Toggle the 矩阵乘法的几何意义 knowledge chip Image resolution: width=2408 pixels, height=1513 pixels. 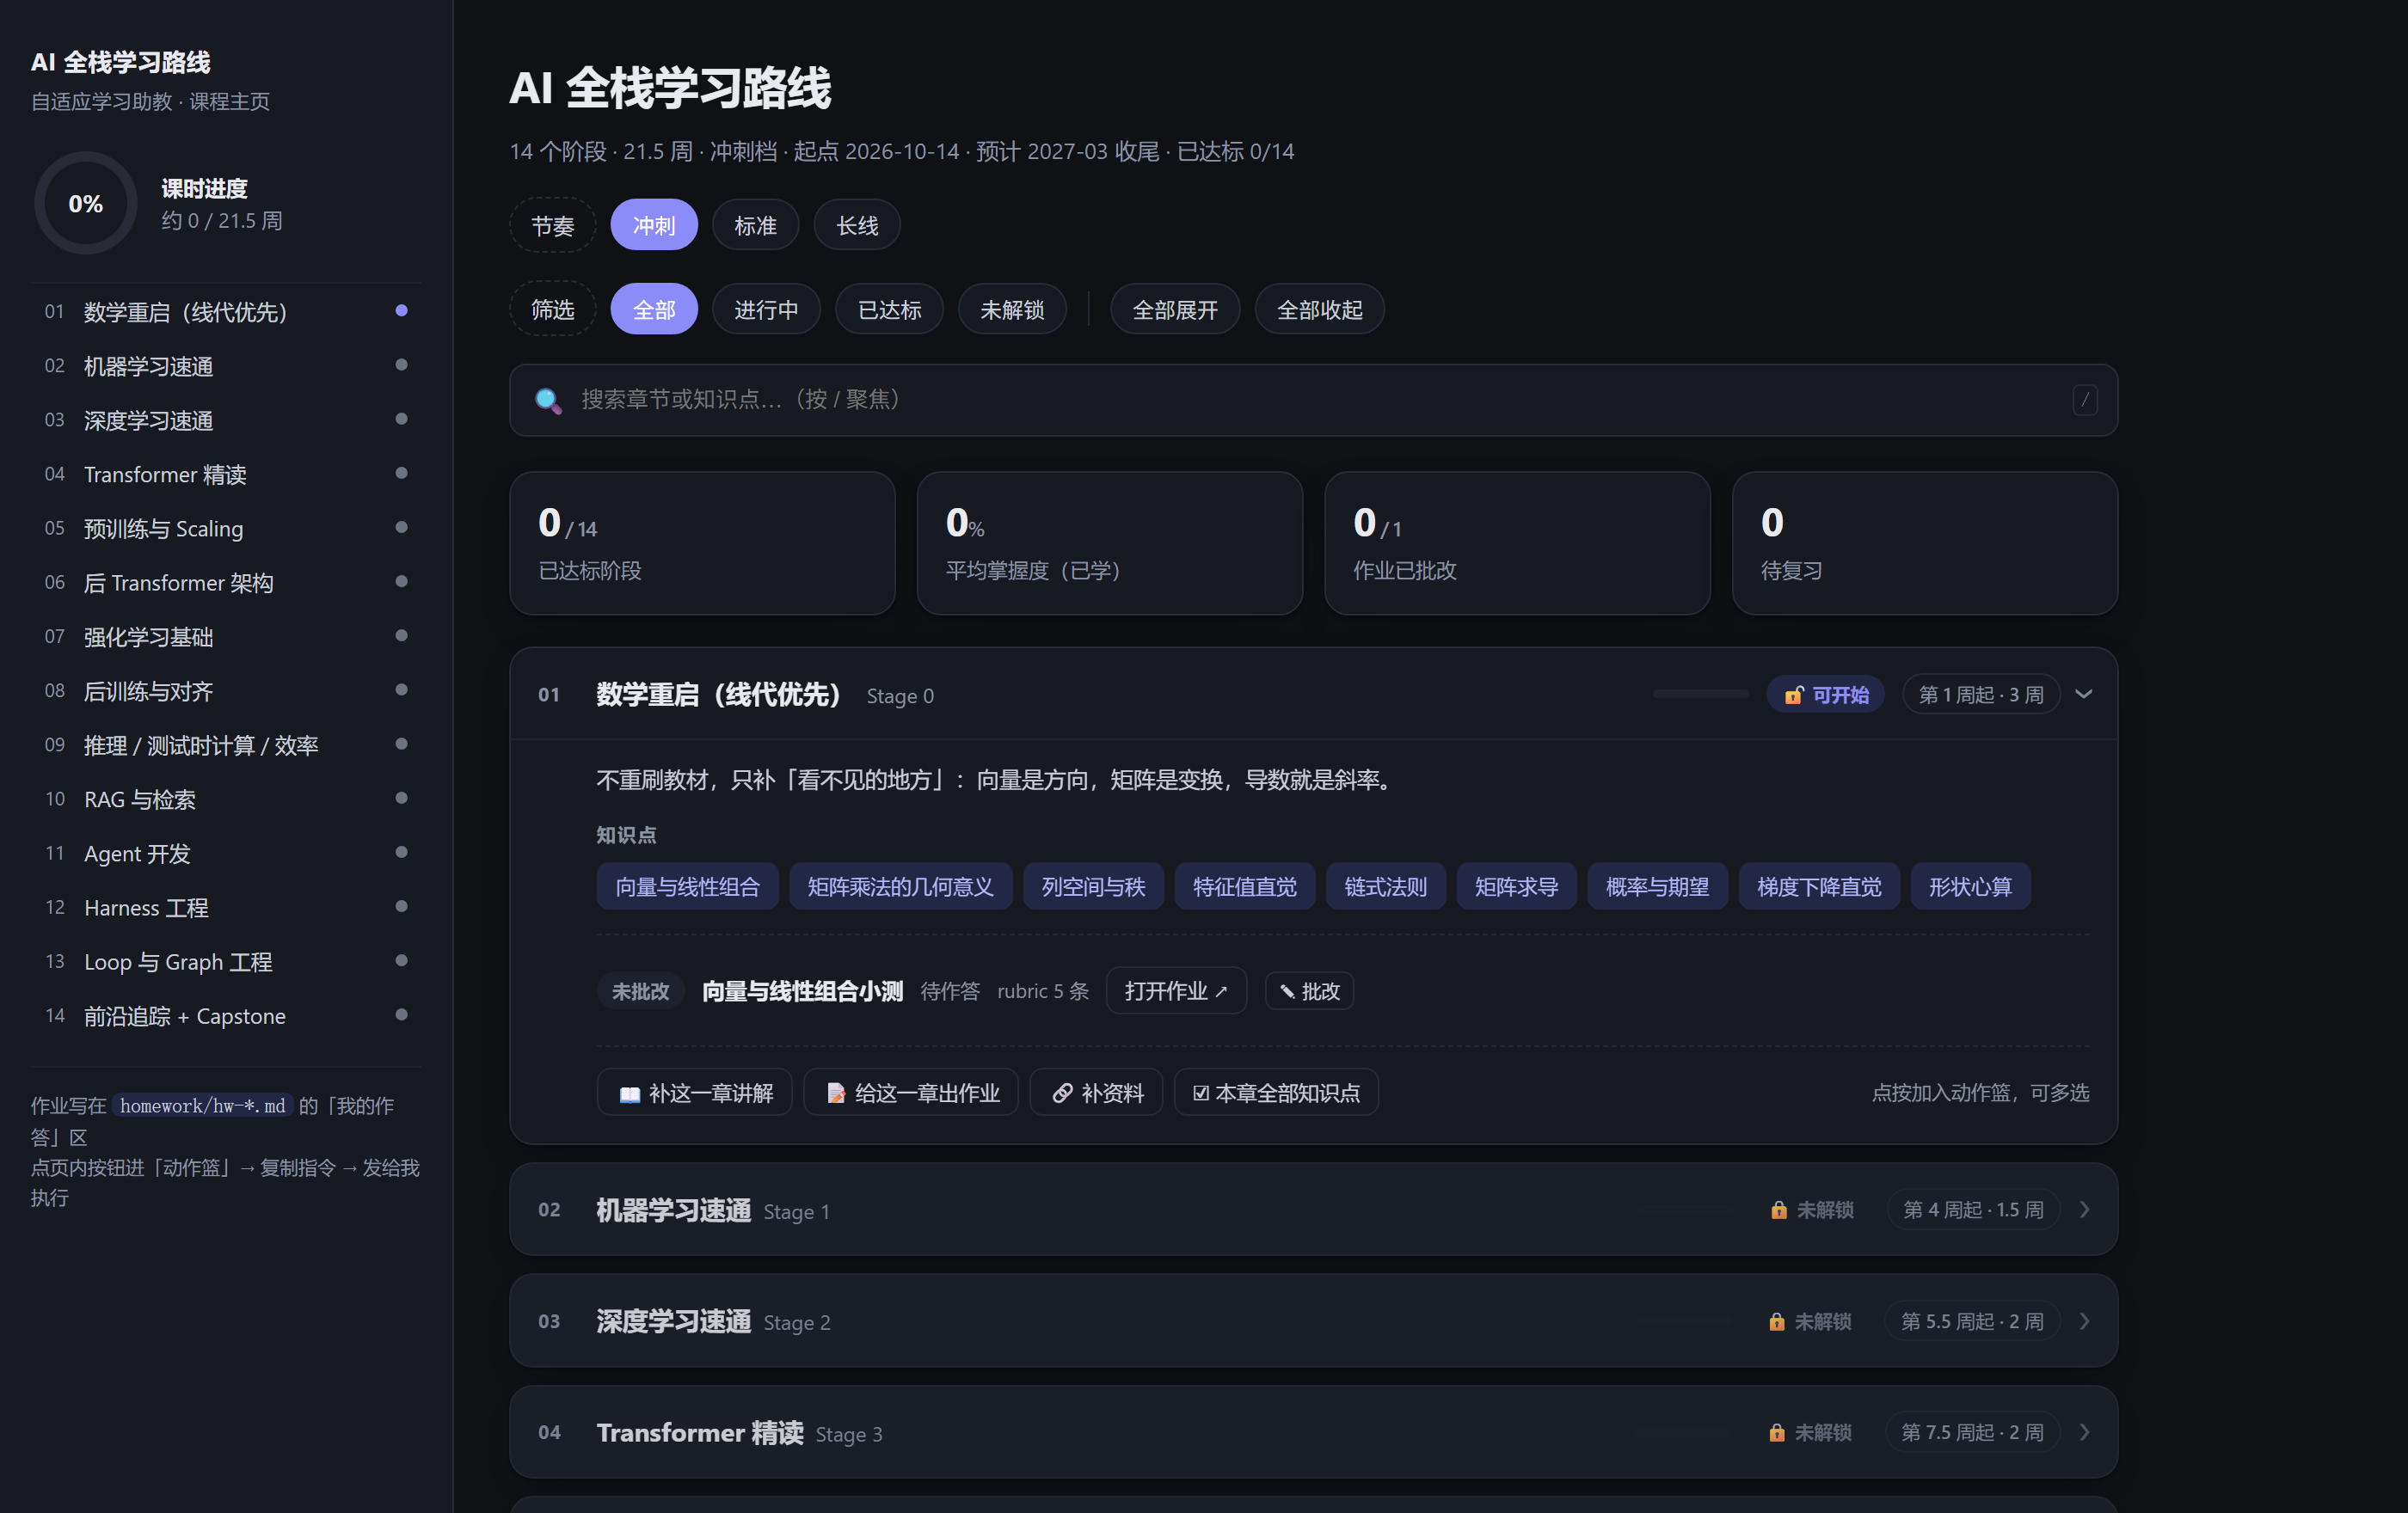tap(901, 886)
